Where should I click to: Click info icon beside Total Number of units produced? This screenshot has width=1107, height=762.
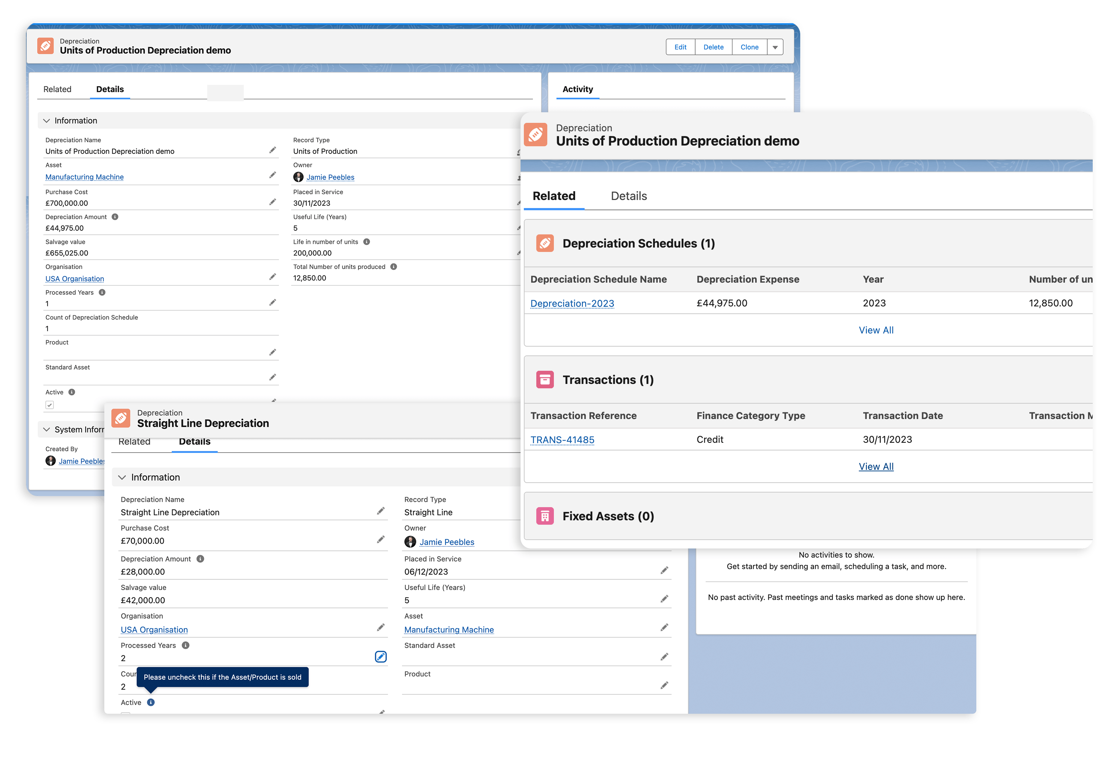(394, 267)
